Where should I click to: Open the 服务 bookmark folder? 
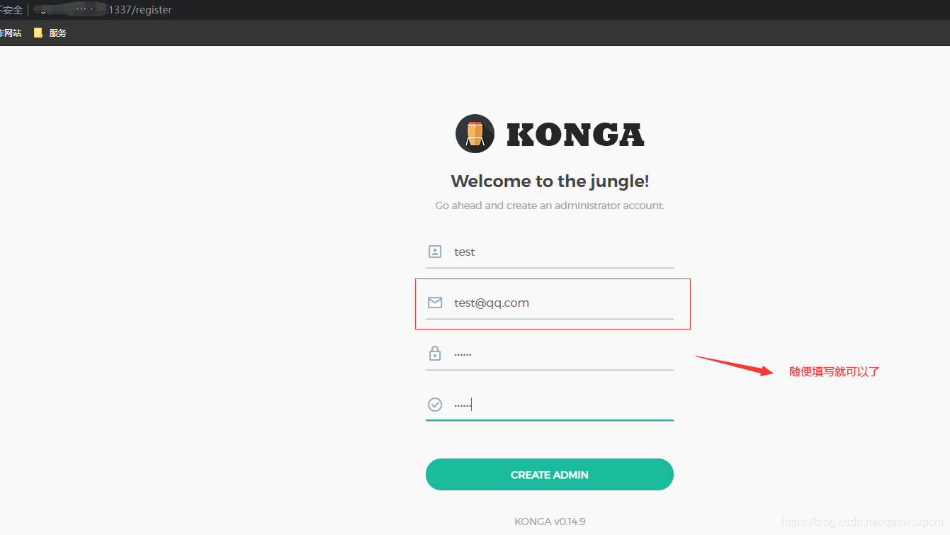pyautogui.click(x=50, y=33)
